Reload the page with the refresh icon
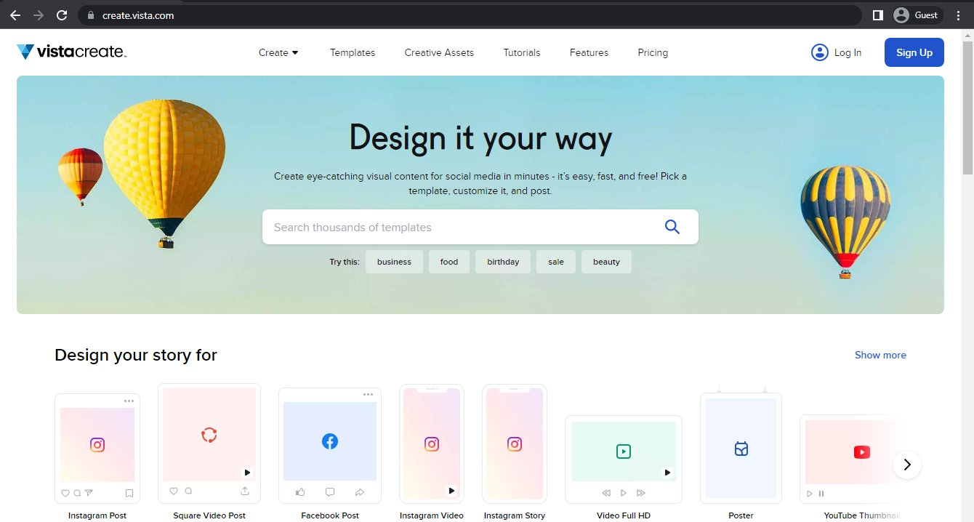This screenshot has width=974, height=522. coord(62,15)
